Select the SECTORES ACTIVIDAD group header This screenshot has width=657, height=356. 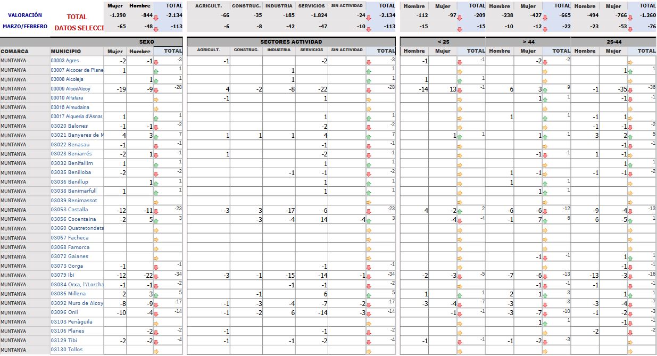291,42
